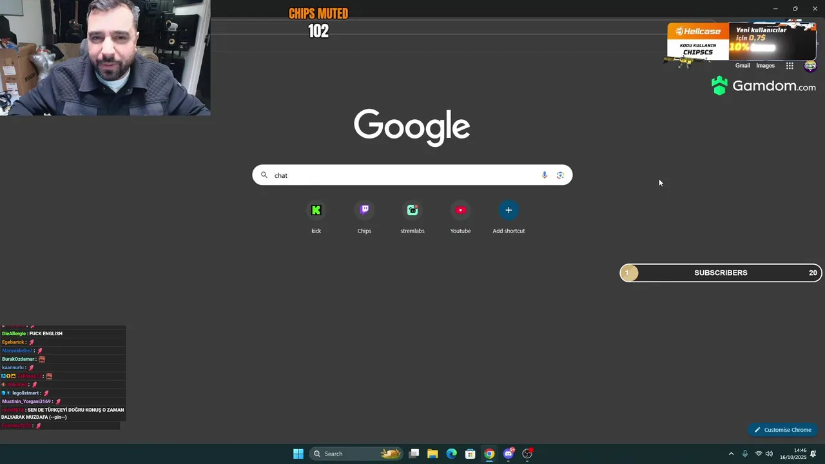Open the Images link
The height and width of the screenshot is (464, 825).
pyautogui.click(x=765, y=66)
